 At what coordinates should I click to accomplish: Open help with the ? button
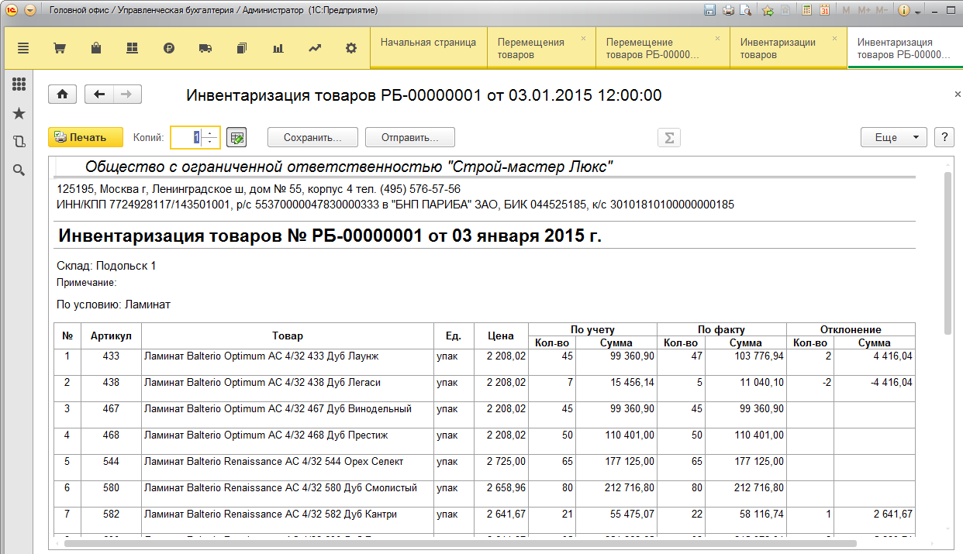[x=944, y=137]
